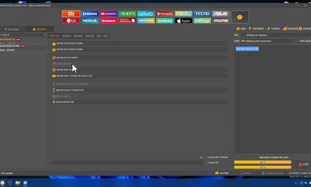Open the USB Waiting for devices field
311x187 pixels.
coord(276,35)
